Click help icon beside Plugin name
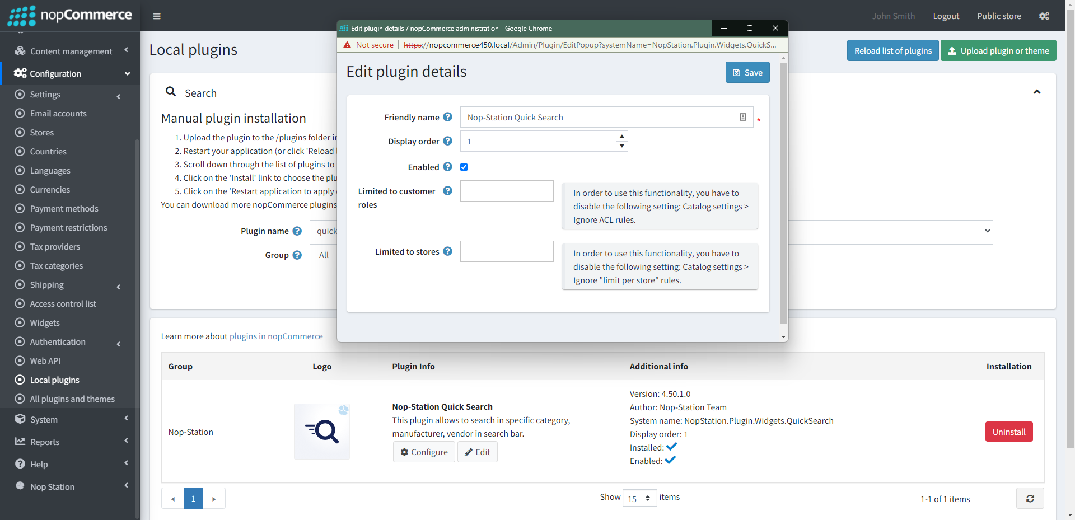Screen dimensions: 1075x520 point(297,231)
